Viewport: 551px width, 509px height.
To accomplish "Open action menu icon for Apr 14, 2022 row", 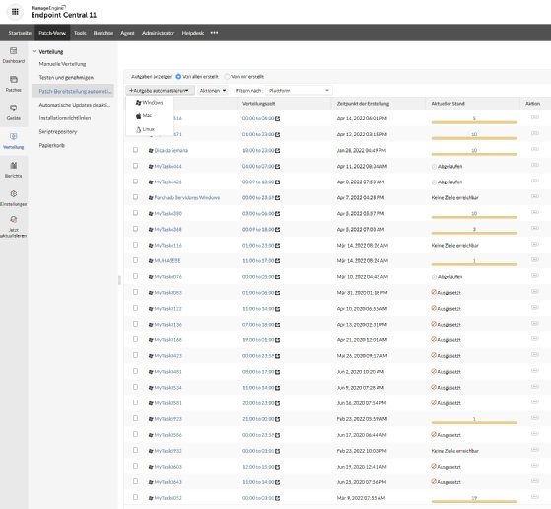I will (535, 117).
